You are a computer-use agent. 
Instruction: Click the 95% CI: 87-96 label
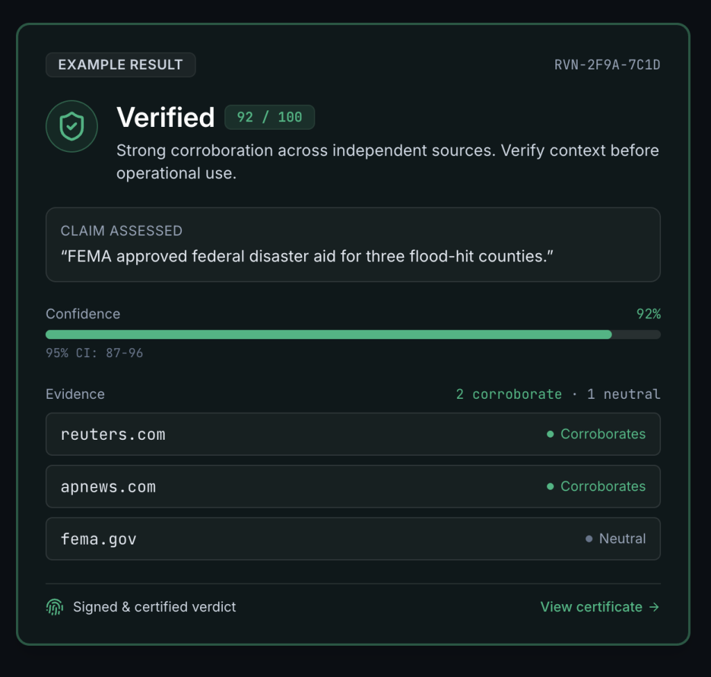pyautogui.click(x=94, y=353)
